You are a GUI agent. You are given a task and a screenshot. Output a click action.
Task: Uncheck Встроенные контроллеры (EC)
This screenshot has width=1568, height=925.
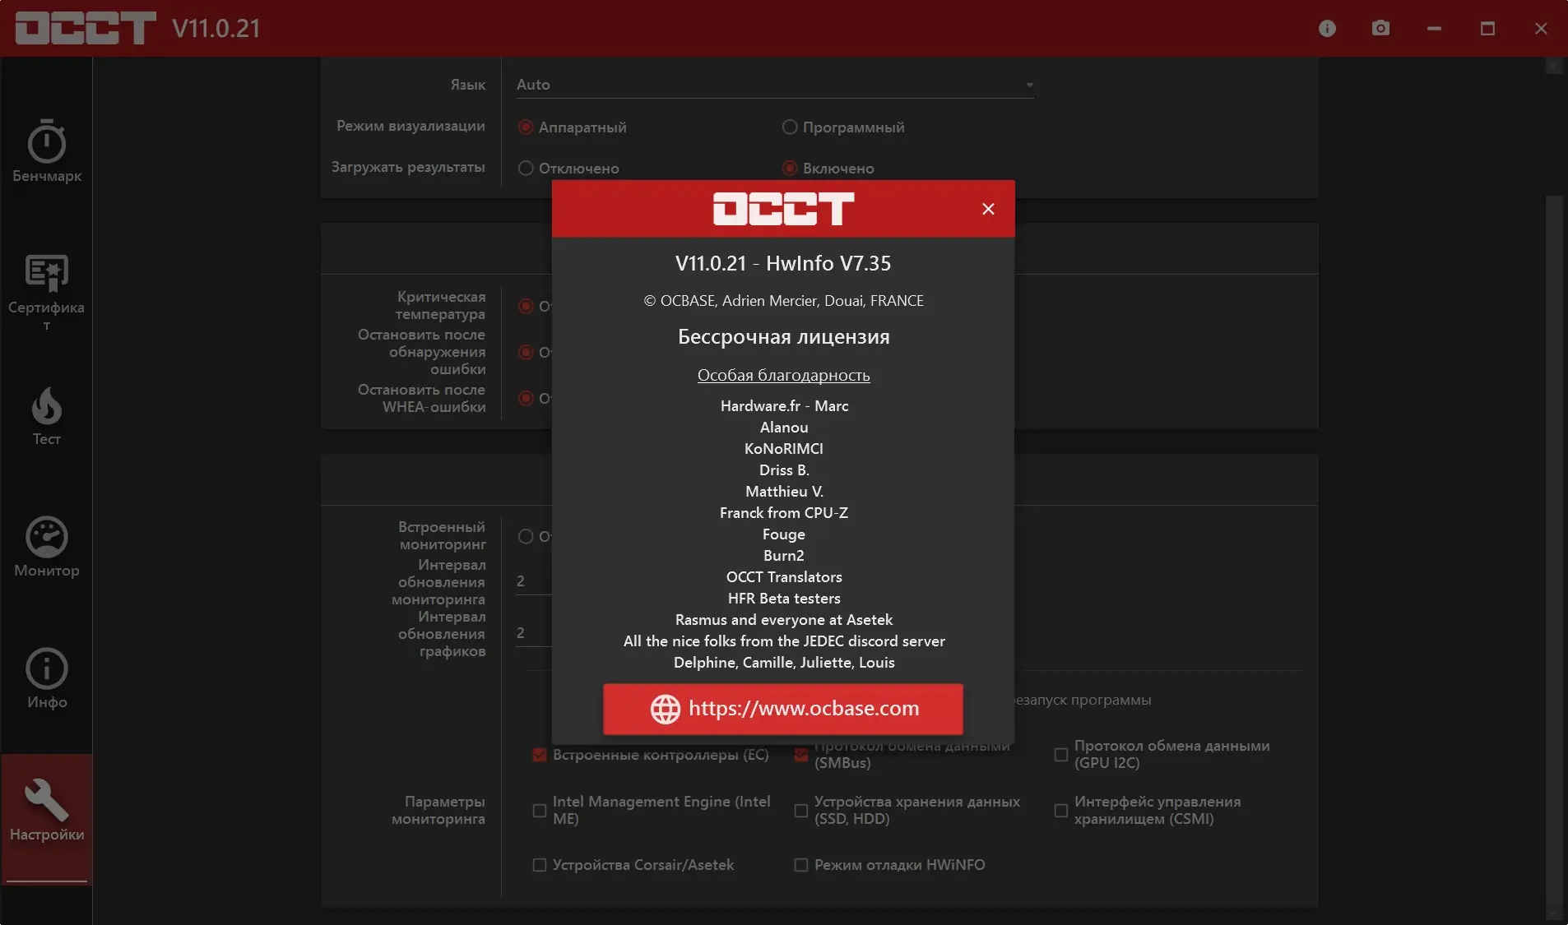(539, 755)
